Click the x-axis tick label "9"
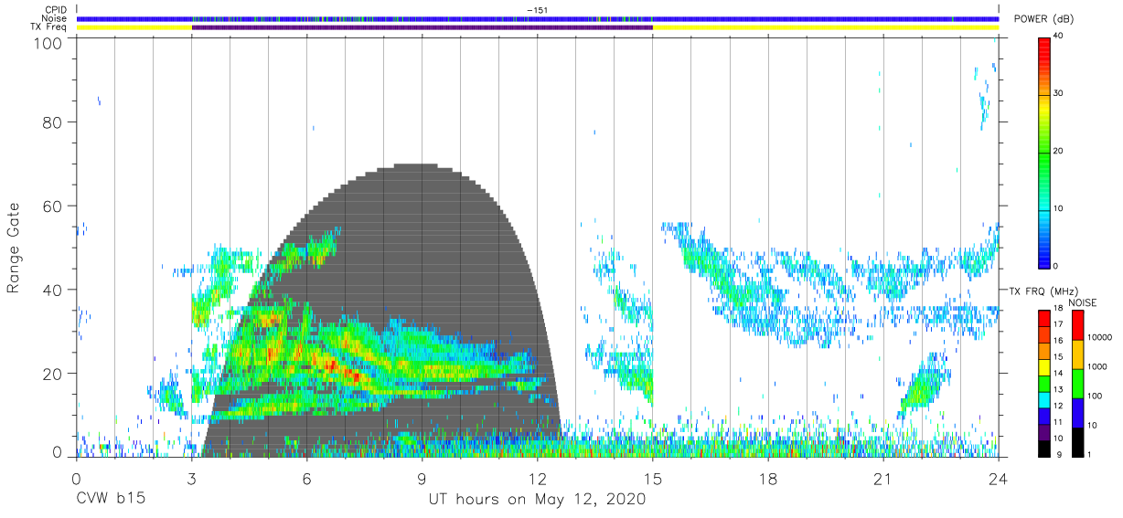 (x=422, y=479)
